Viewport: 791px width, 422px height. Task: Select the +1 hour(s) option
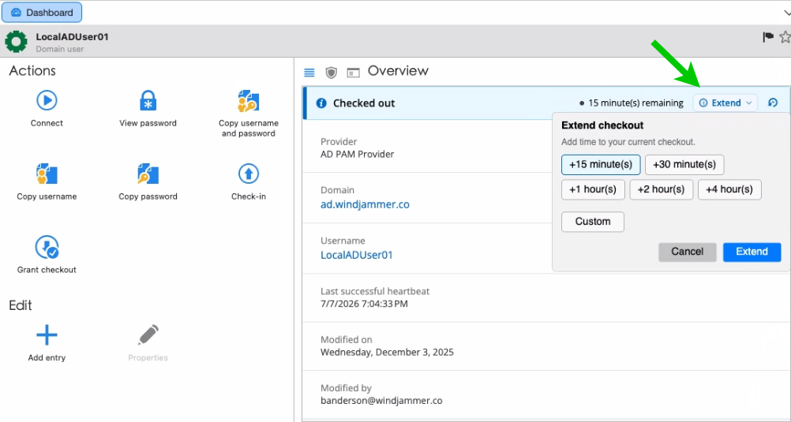593,189
